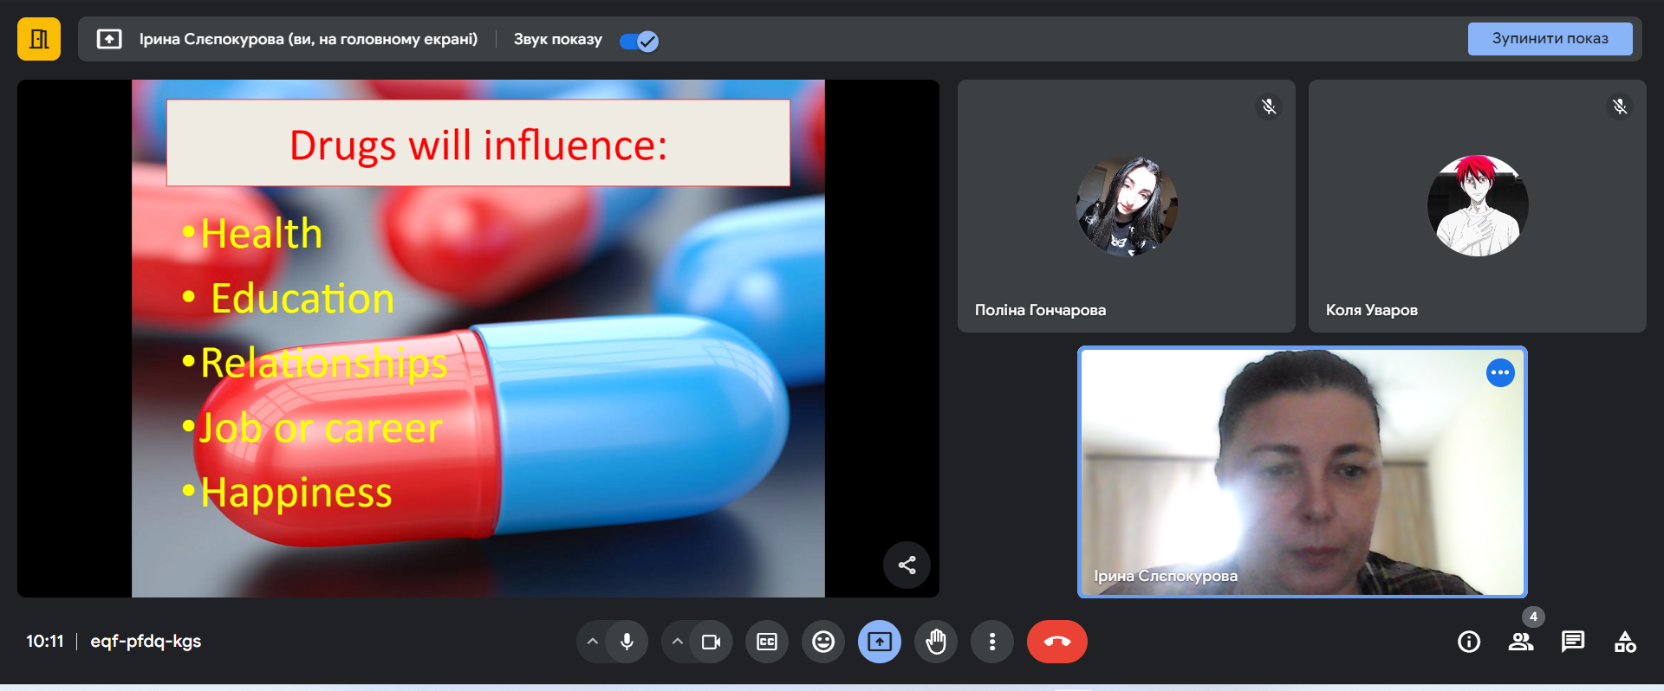
Task: Expand the microphone settings chevron
Action: coord(593,642)
